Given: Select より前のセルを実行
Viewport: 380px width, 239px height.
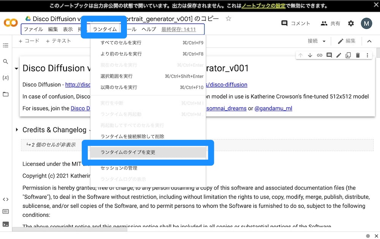Looking at the screenshot, I should click(148, 54).
